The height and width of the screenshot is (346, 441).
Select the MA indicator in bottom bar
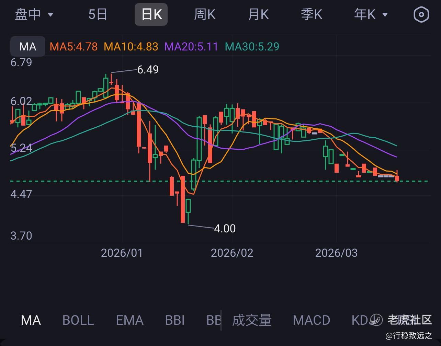pyautogui.click(x=31, y=320)
